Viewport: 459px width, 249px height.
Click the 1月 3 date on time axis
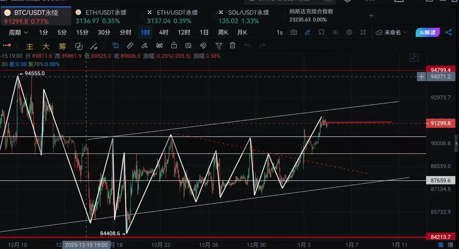tap(304, 245)
